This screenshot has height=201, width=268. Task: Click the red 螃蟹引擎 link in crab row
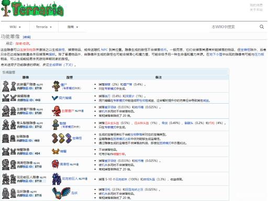(119, 154)
